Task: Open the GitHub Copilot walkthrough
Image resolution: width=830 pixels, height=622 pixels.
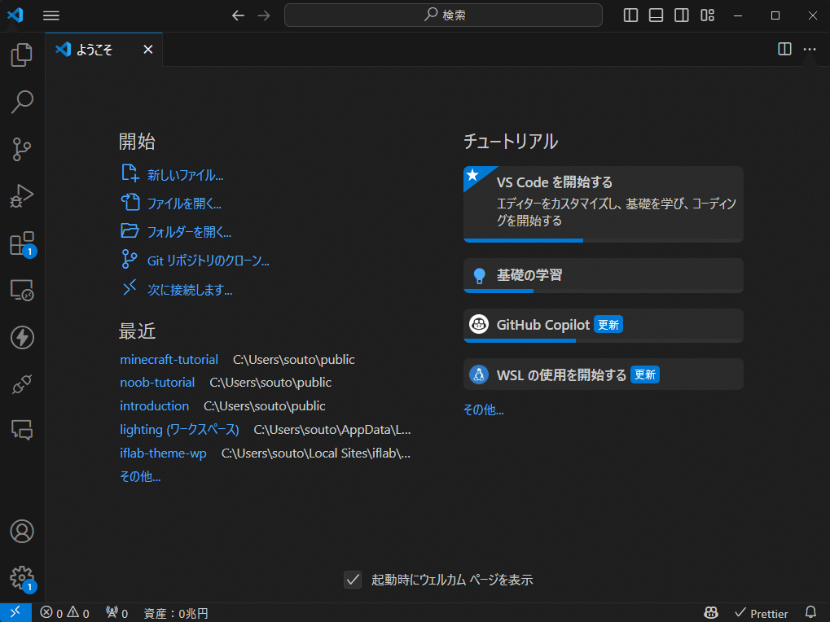Action: tap(604, 326)
